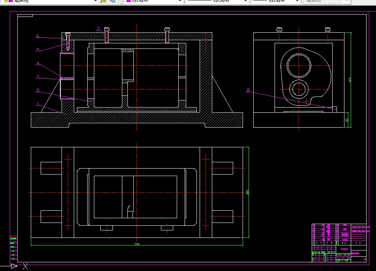Click the UCS arrow cone icon

pyautogui.click(x=14, y=266)
